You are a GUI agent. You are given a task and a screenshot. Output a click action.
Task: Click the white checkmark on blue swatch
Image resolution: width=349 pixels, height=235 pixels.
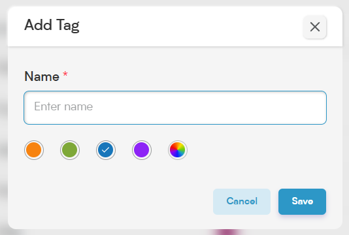click(x=105, y=150)
